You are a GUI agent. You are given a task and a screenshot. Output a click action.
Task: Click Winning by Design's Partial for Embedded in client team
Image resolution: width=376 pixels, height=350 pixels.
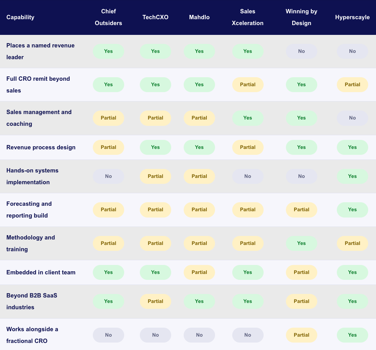302,272
